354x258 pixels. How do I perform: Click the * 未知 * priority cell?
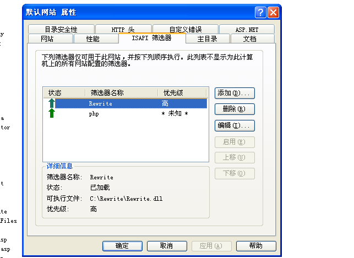[x=175, y=113]
